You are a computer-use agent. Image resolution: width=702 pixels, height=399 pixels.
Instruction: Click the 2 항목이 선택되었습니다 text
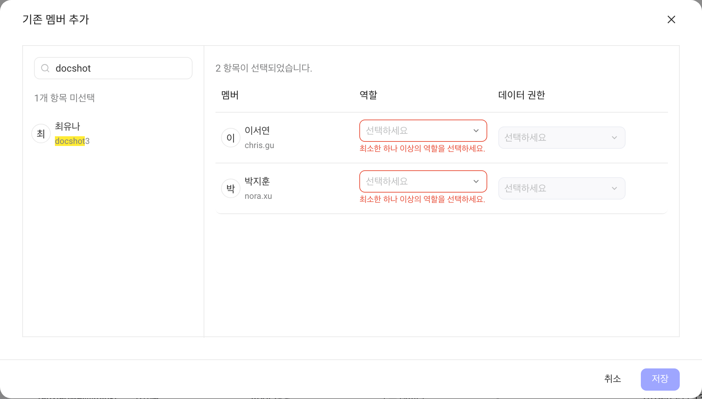tap(264, 68)
